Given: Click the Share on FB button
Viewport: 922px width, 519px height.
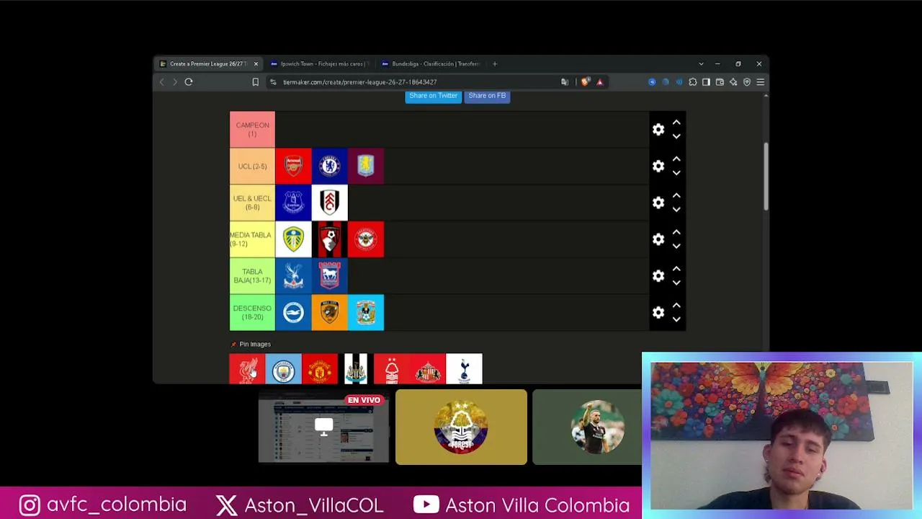Looking at the screenshot, I should click(487, 96).
